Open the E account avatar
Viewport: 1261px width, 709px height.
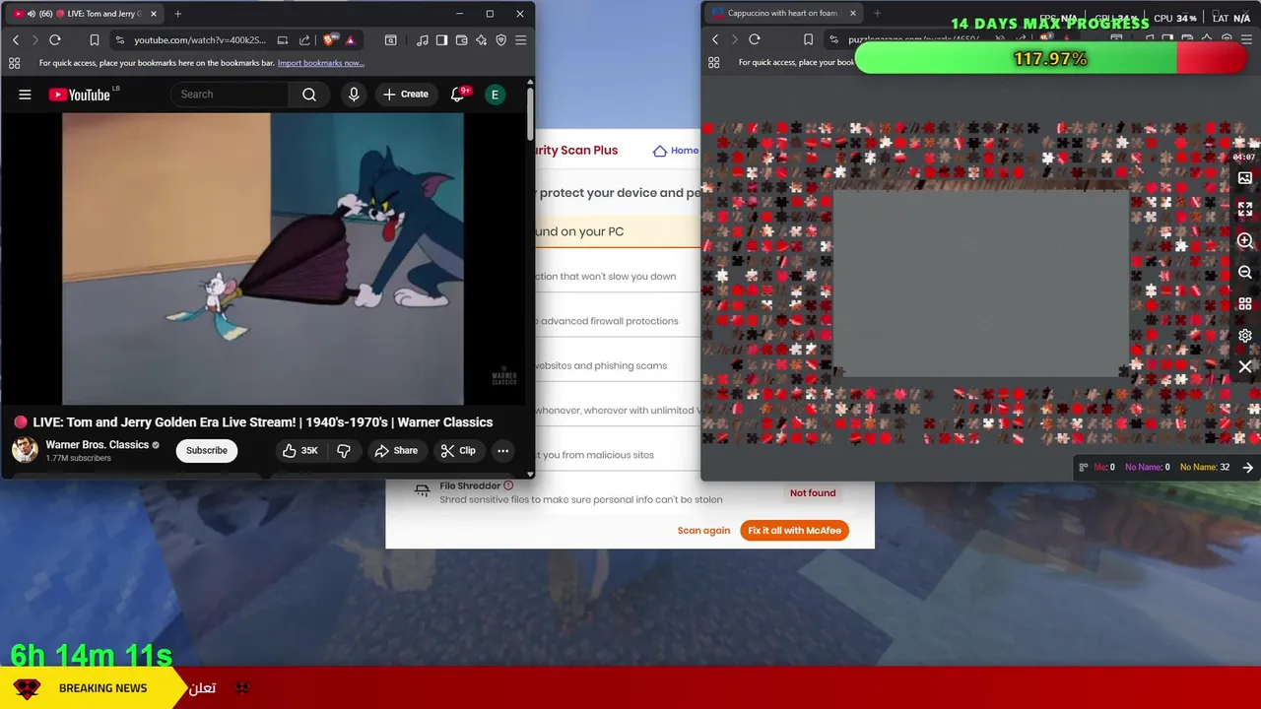point(495,95)
